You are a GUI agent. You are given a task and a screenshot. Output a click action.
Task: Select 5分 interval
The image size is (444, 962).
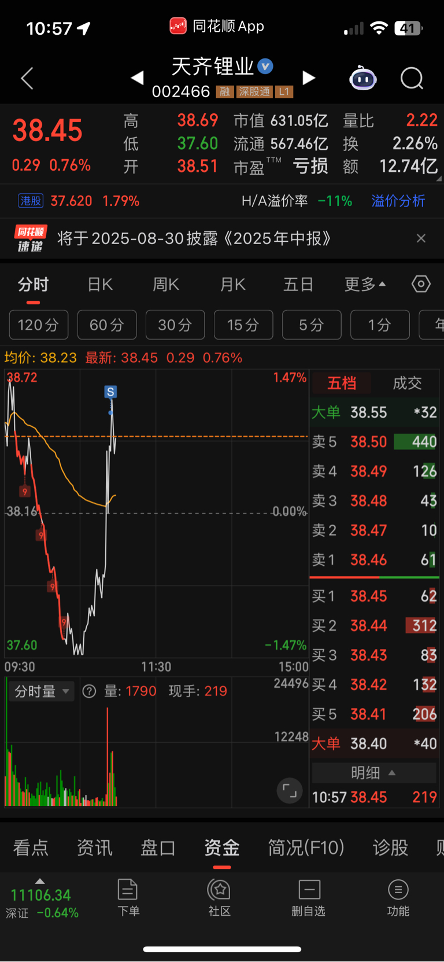[x=312, y=325]
